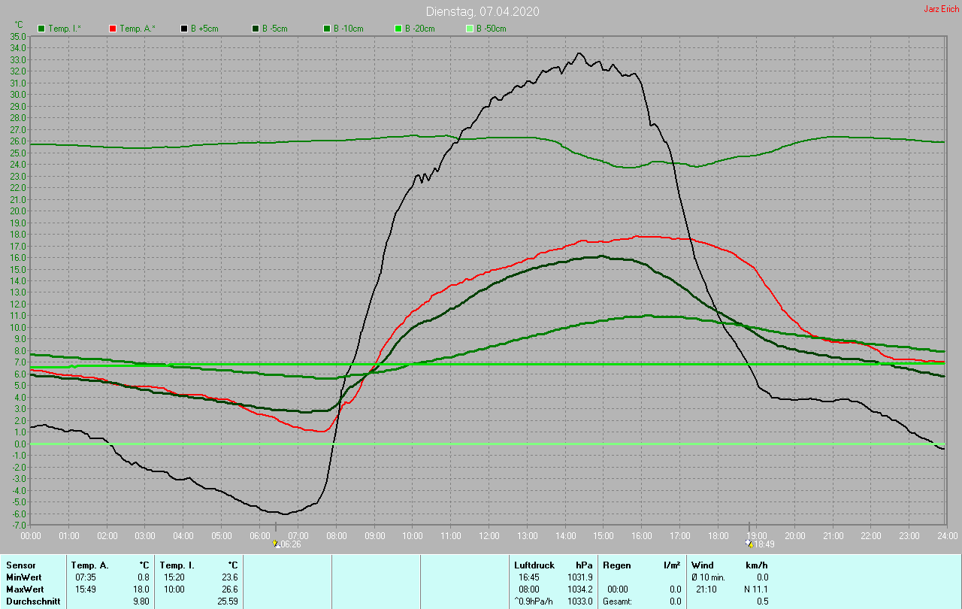Screen dimensions: 962x609
Task: Click the '^0.9hPa/h' pressure trend
Action: (534, 601)
